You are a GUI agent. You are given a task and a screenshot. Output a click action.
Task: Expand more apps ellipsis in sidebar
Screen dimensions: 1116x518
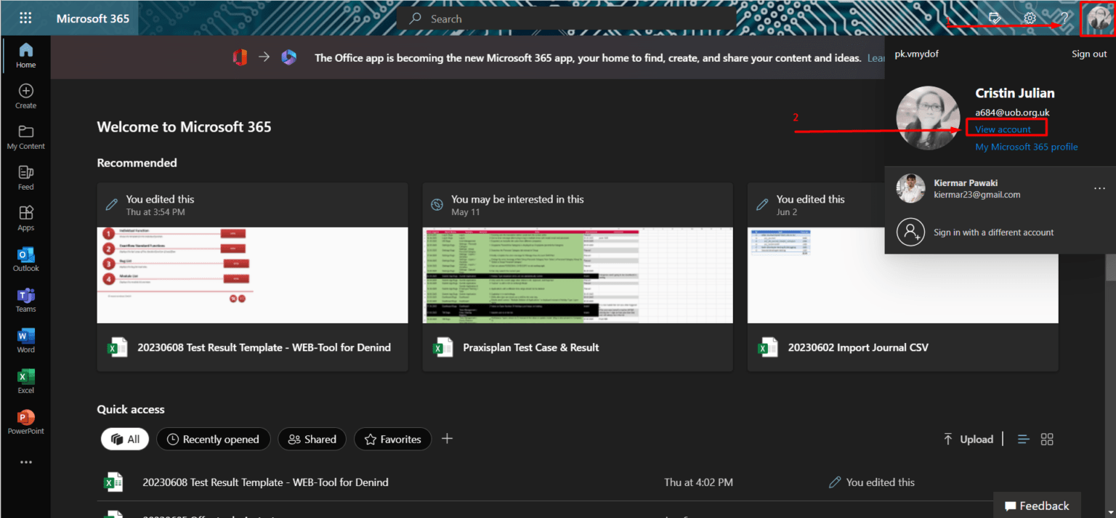[x=25, y=462]
